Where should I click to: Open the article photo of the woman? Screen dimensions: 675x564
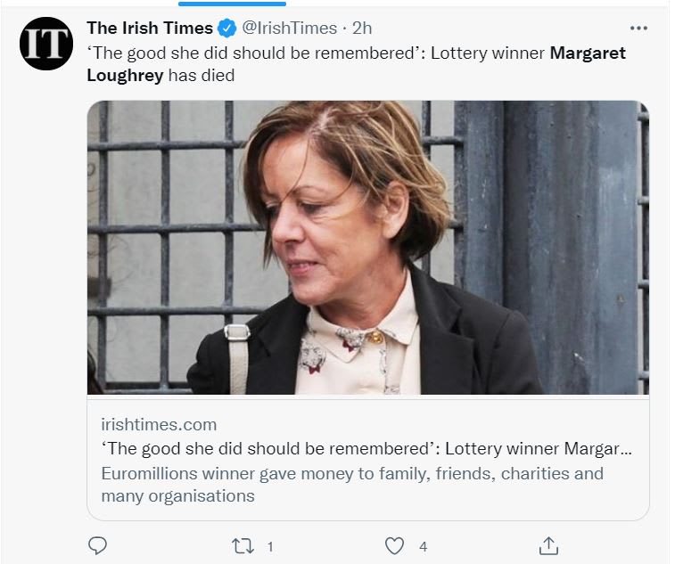367,248
